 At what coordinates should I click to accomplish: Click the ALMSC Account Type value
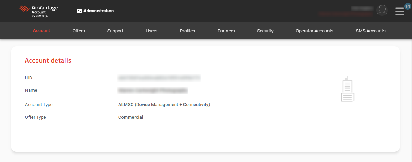(164, 105)
